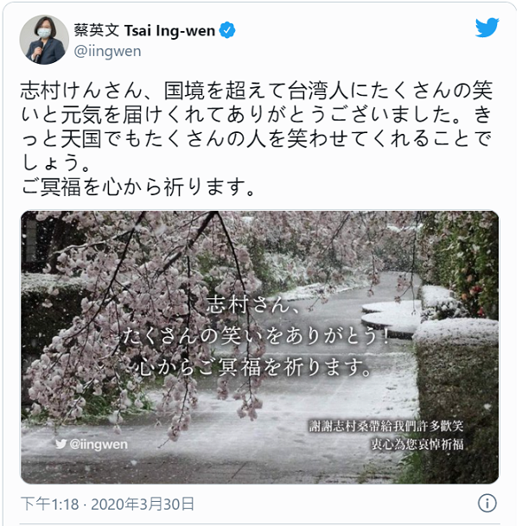Viewport: 522px width, 526px height.
Task: Click the tweet line ご冥福を心から祈ります。
Action: [138, 187]
